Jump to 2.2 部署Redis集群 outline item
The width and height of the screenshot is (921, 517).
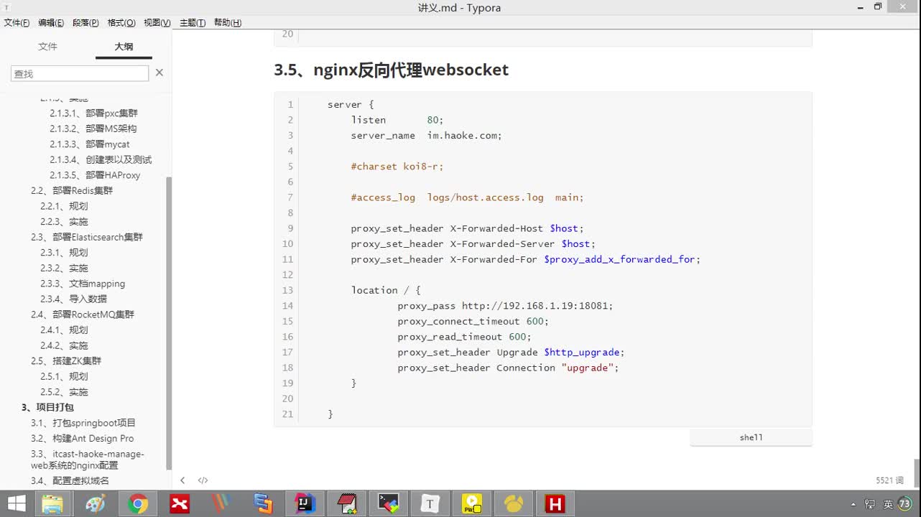pyautogui.click(x=72, y=190)
